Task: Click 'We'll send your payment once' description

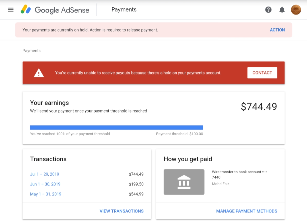Action: click(88, 111)
